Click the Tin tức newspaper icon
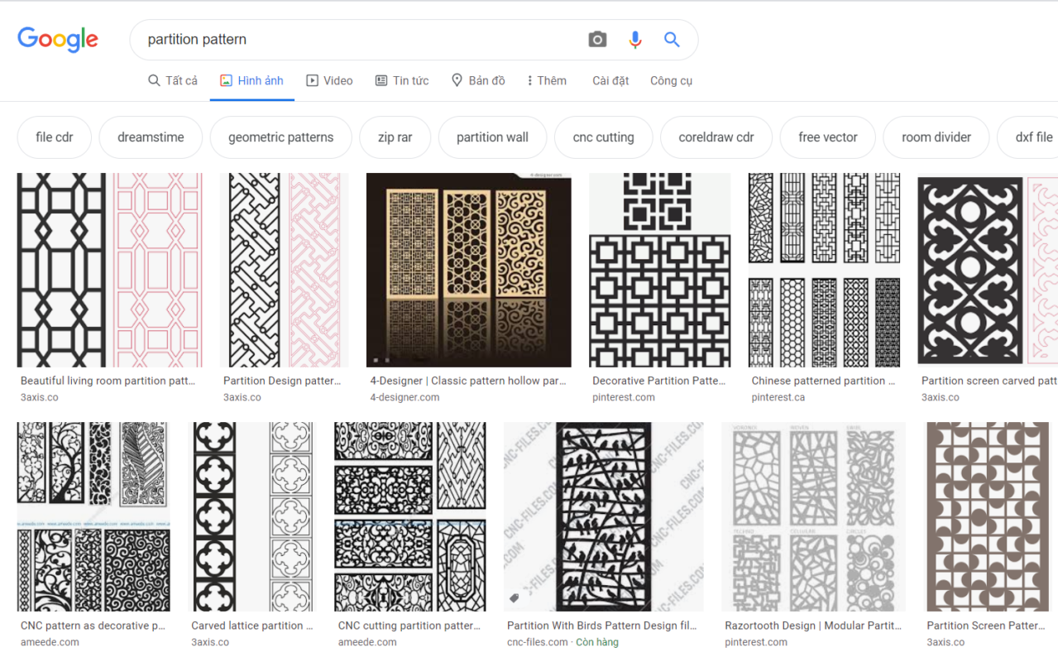Image resolution: width=1058 pixels, height=662 pixels. (x=381, y=79)
